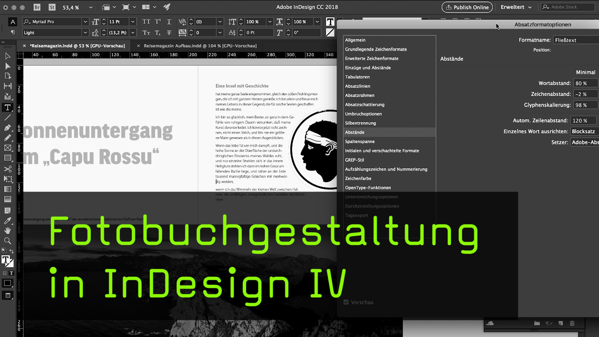Click the delete style trash icon
599x337 pixels.
(572, 323)
